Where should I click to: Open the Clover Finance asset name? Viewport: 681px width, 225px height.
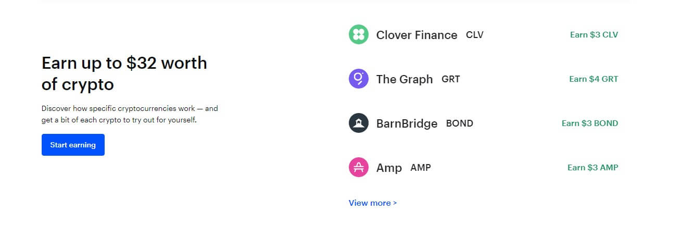click(417, 35)
